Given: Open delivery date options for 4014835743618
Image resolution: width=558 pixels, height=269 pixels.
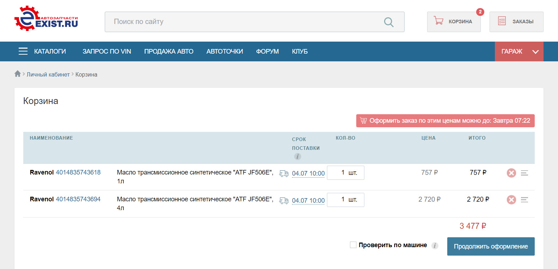Looking at the screenshot, I should click(308, 173).
